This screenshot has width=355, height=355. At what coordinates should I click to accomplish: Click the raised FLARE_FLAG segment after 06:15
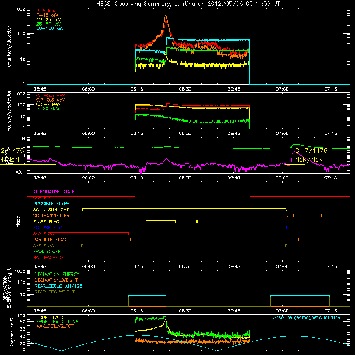click(x=161, y=220)
